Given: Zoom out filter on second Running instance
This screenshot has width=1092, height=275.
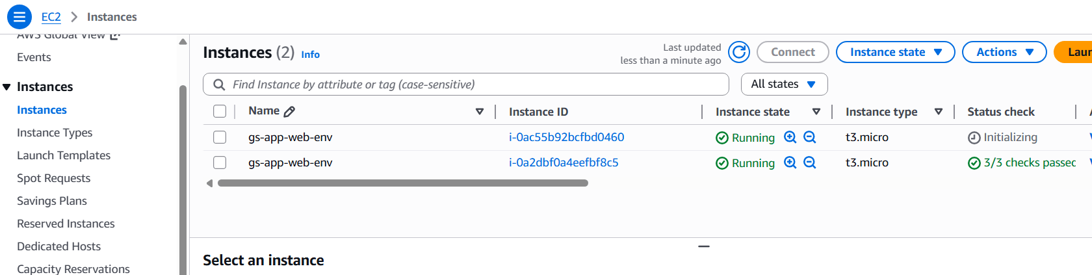Looking at the screenshot, I should click(809, 163).
